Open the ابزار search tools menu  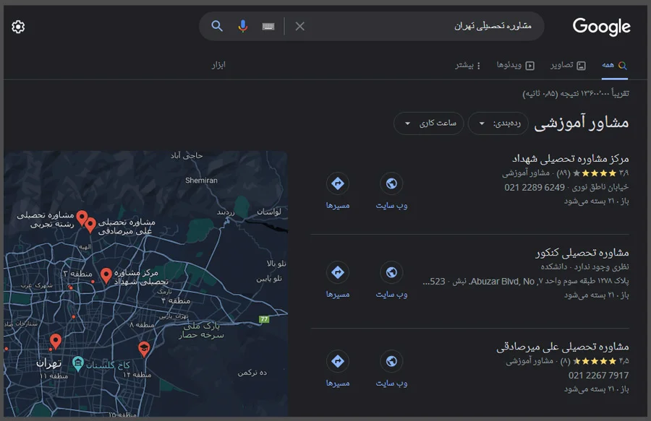pyautogui.click(x=219, y=65)
